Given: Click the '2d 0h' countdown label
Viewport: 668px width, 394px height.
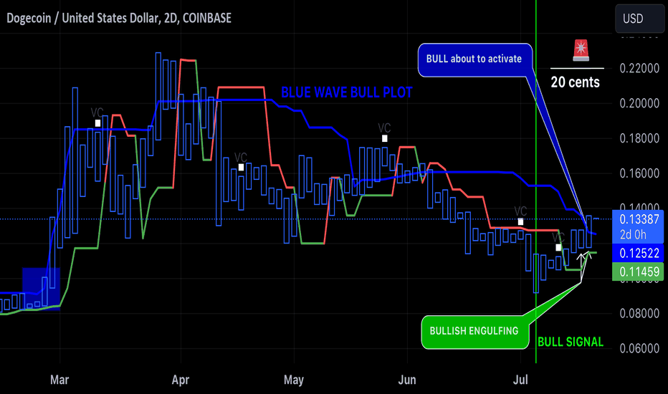Looking at the screenshot, I should click(x=633, y=235).
